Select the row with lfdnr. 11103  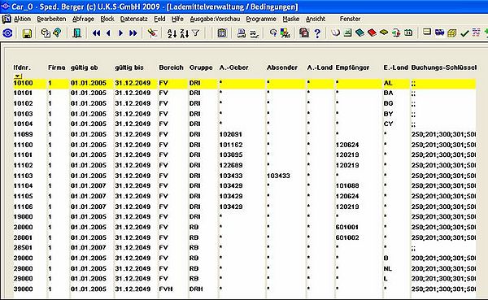[x=244, y=176]
